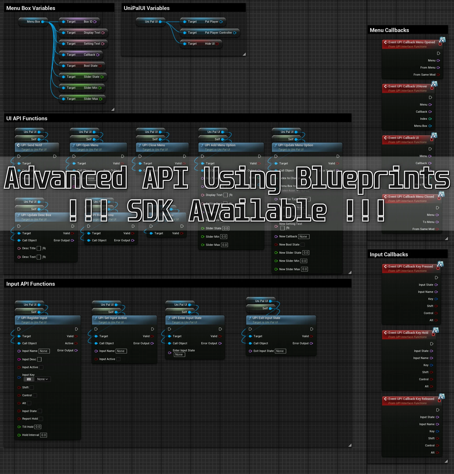Toggle the Control checkbox on UPI Register Input

tap(35, 395)
